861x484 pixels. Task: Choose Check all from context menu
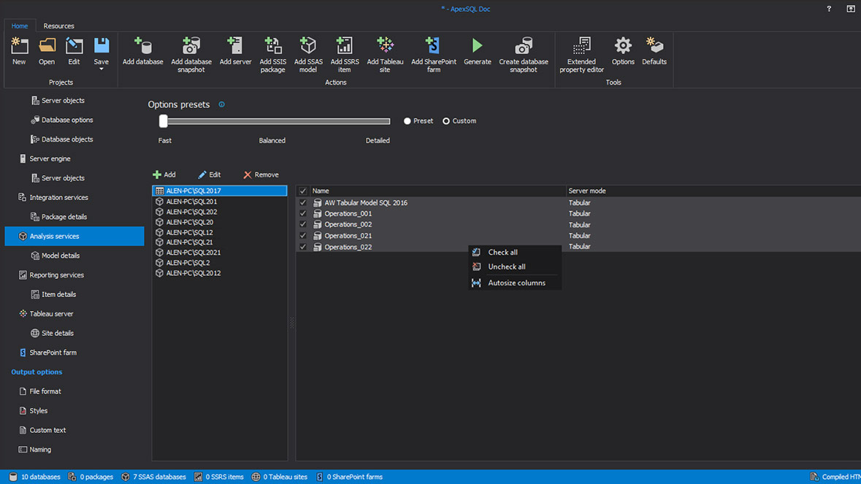[515, 253]
